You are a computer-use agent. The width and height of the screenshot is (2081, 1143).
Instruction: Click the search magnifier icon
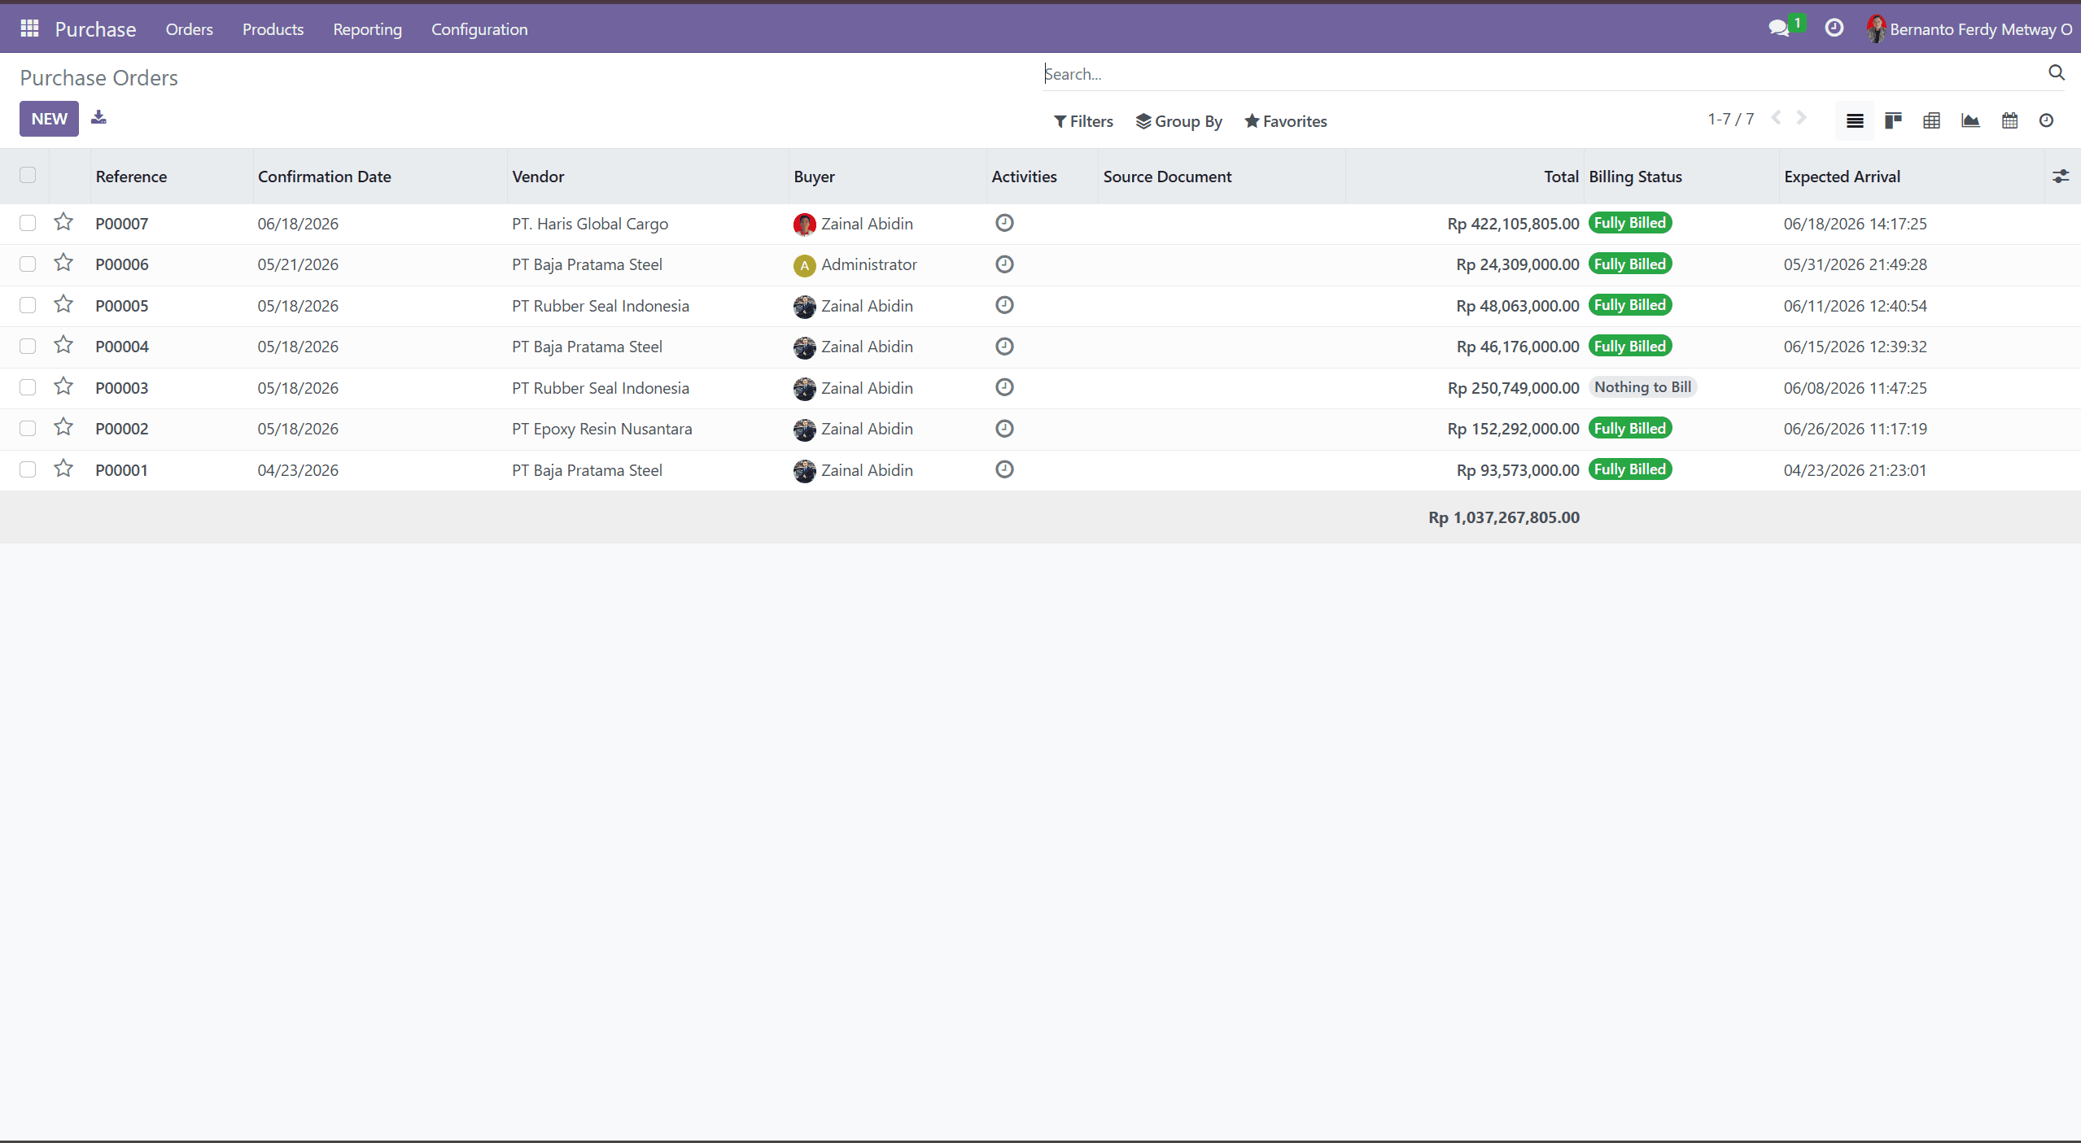point(2056,73)
